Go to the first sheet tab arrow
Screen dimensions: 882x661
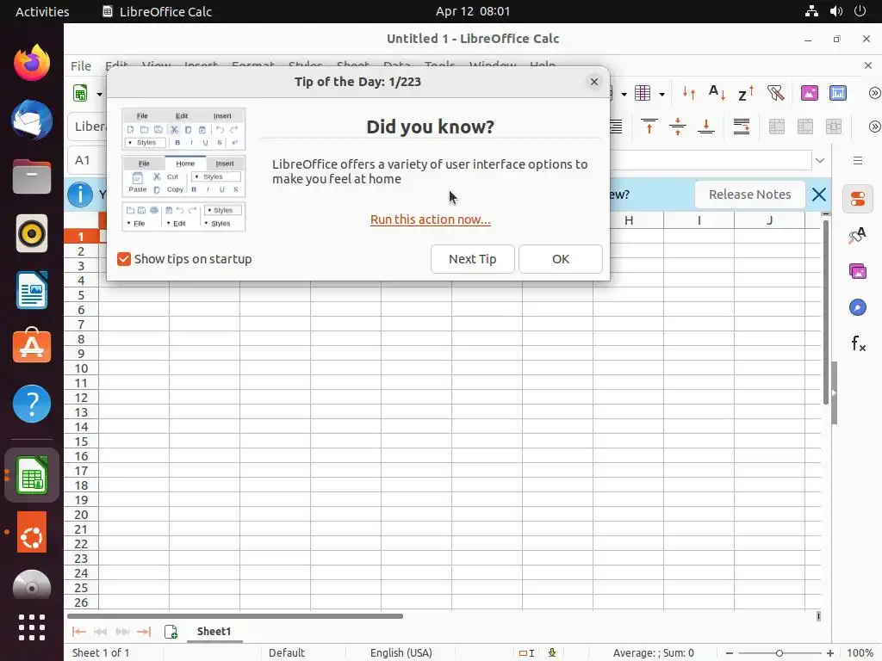click(x=78, y=632)
